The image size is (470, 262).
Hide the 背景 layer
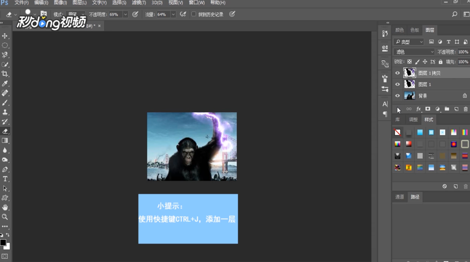[x=397, y=96]
